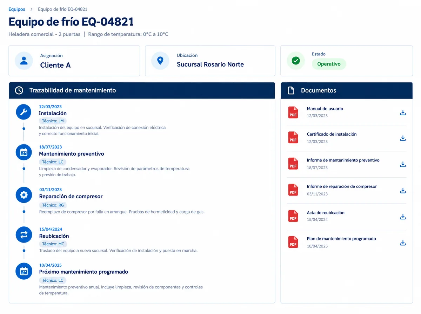
Task: Click the Técnico: LC tag under Próximo mantenimiento programado
Action: coord(53,280)
